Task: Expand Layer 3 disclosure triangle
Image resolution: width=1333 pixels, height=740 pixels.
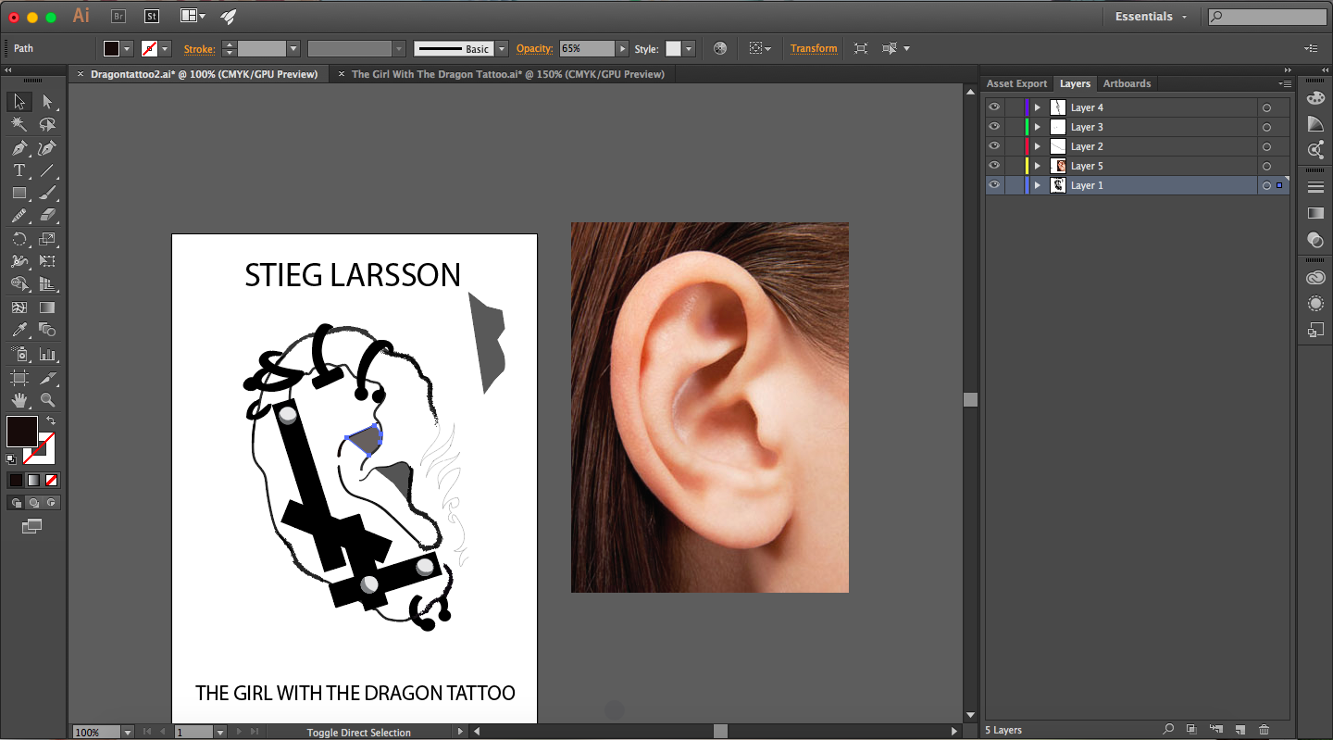Action: point(1038,127)
